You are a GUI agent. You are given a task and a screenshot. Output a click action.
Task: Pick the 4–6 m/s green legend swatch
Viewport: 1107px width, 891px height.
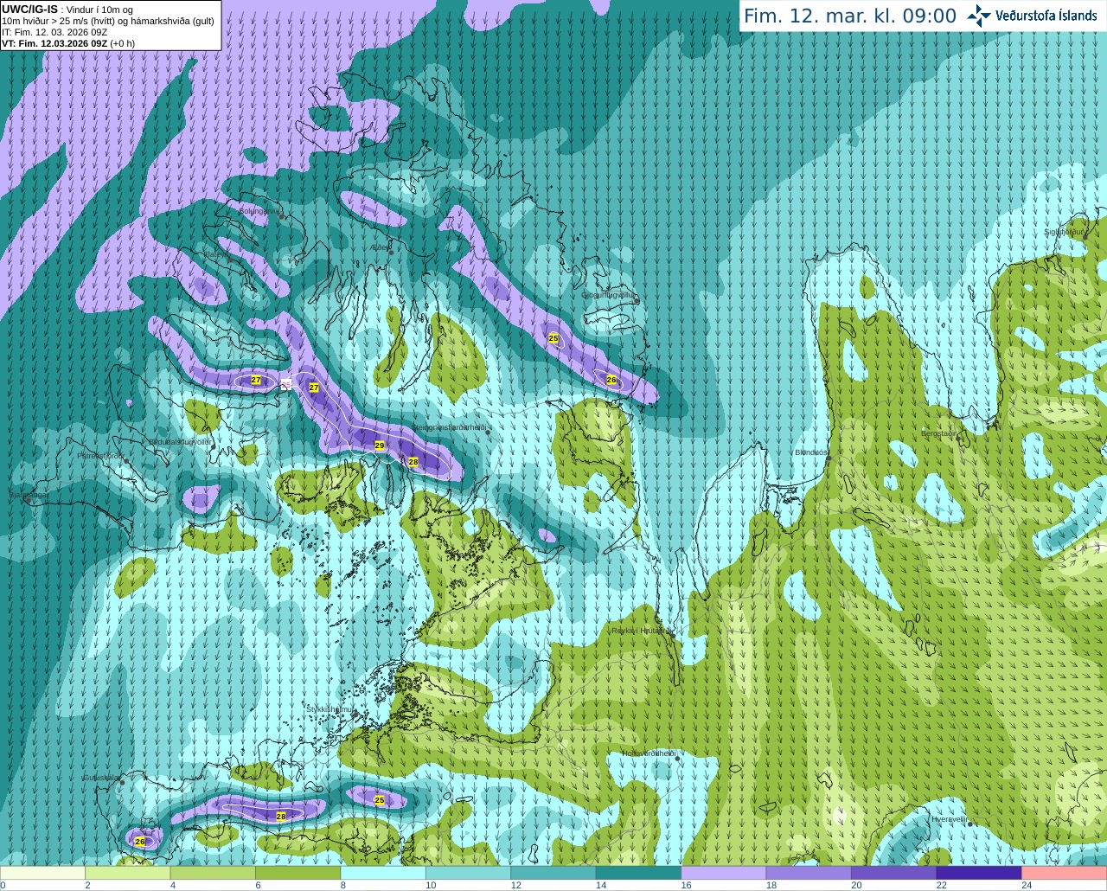[213, 873]
